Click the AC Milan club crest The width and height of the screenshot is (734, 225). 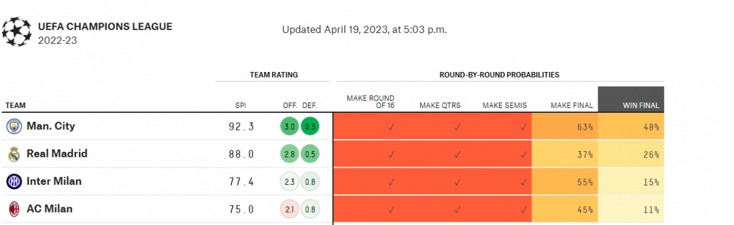pyautogui.click(x=13, y=209)
